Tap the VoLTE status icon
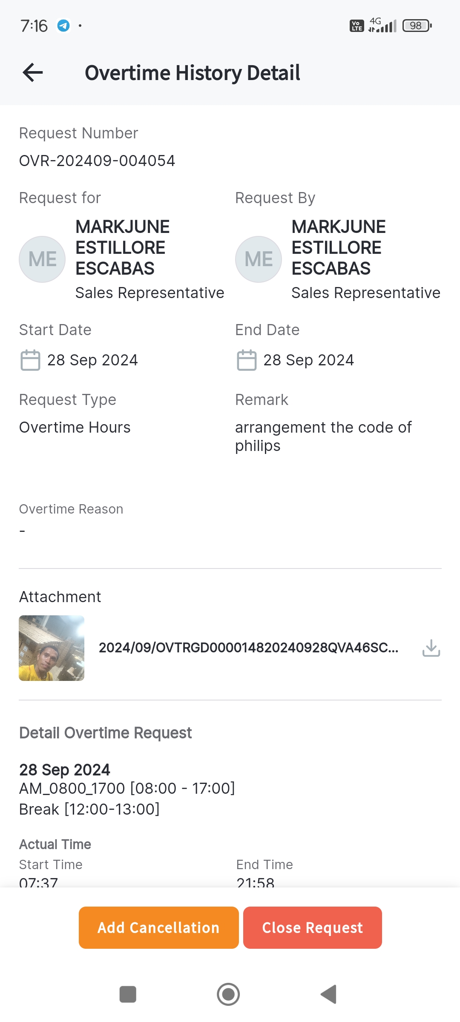Viewport: 460px width, 1022px height. (x=356, y=26)
